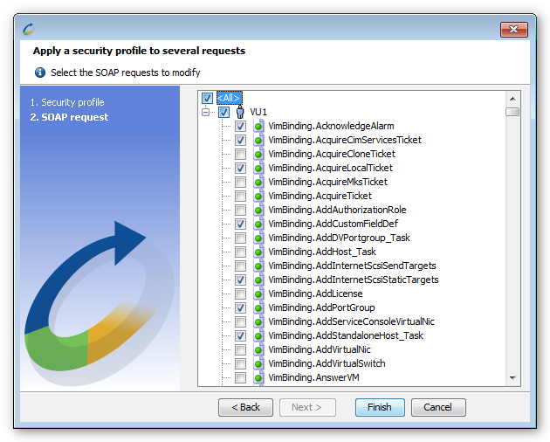Select VimBinding.AddVirtualSwitch row text
The height and width of the screenshot is (442, 550).
click(x=327, y=363)
